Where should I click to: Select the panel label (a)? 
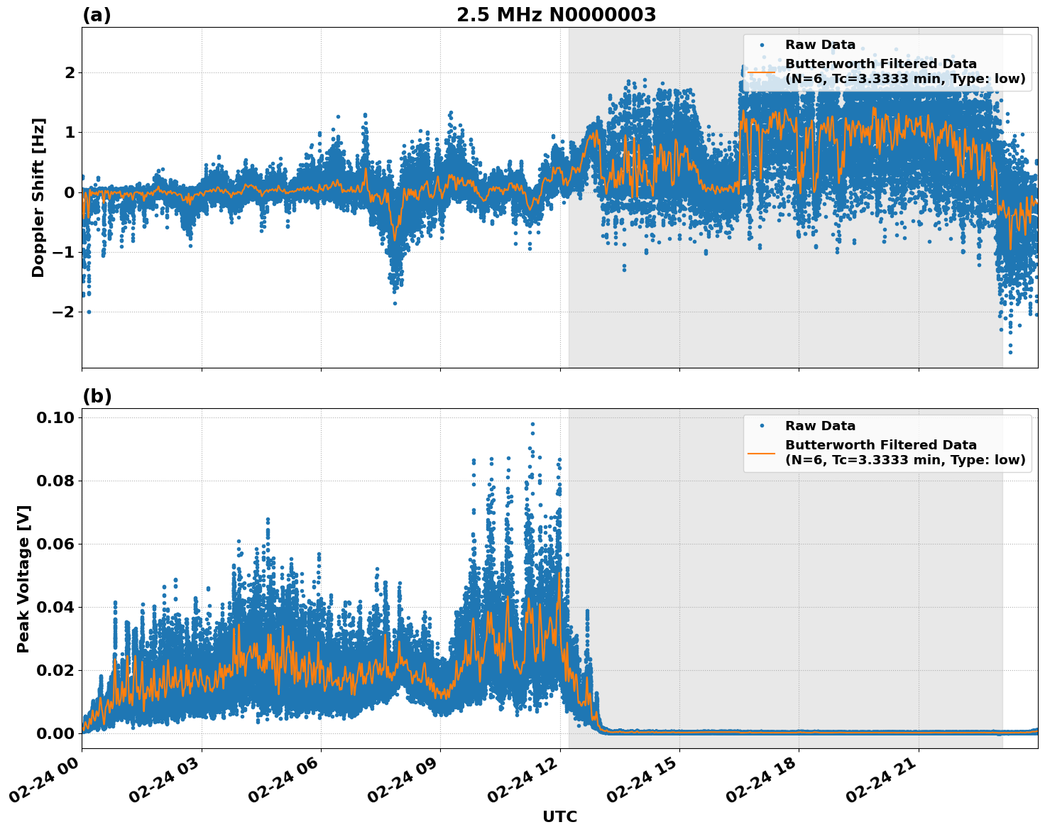click(97, 13)
